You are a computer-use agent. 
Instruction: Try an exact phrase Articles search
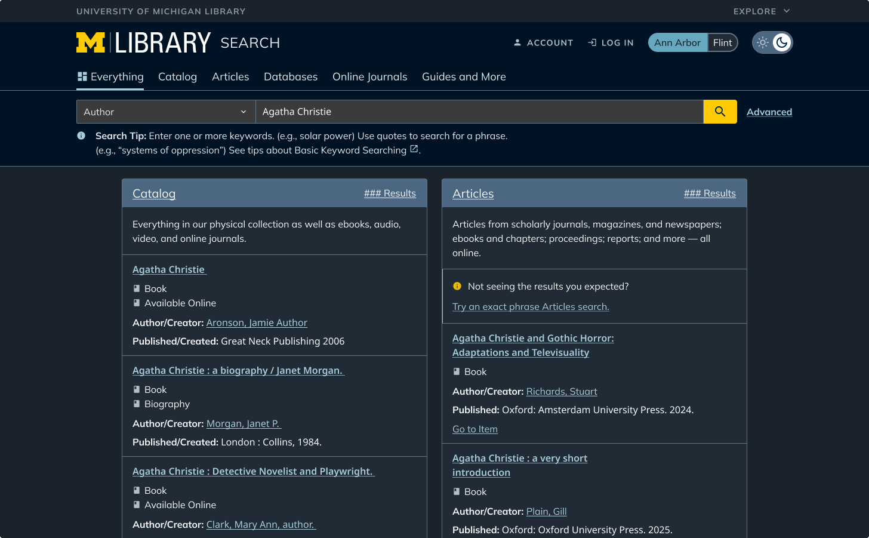click(x=531, y=306)
